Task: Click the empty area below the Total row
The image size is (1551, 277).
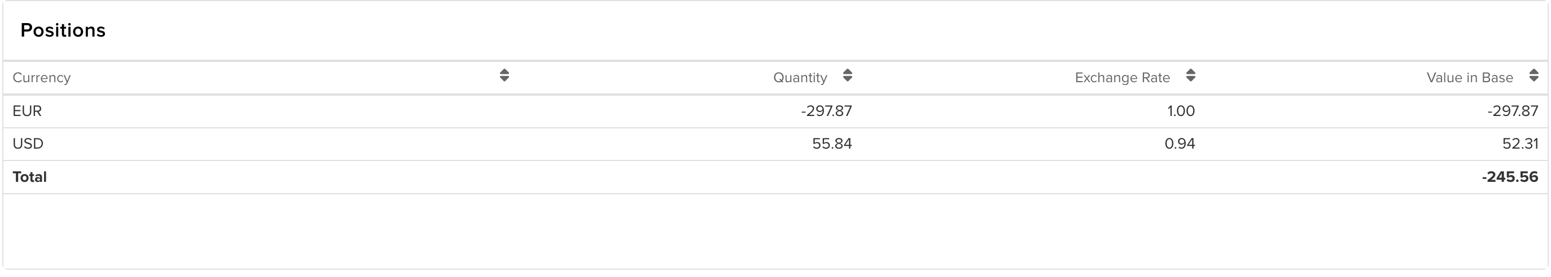Action: pyautogui.click(x=775, y=231)
